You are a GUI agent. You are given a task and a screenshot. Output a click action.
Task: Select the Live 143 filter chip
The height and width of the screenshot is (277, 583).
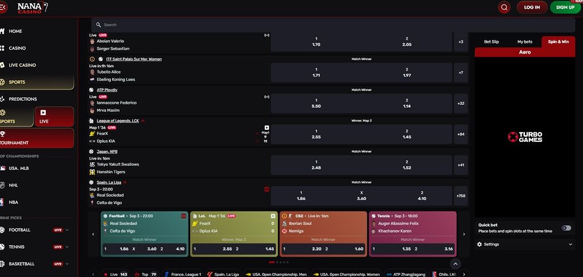click(116, 274)
